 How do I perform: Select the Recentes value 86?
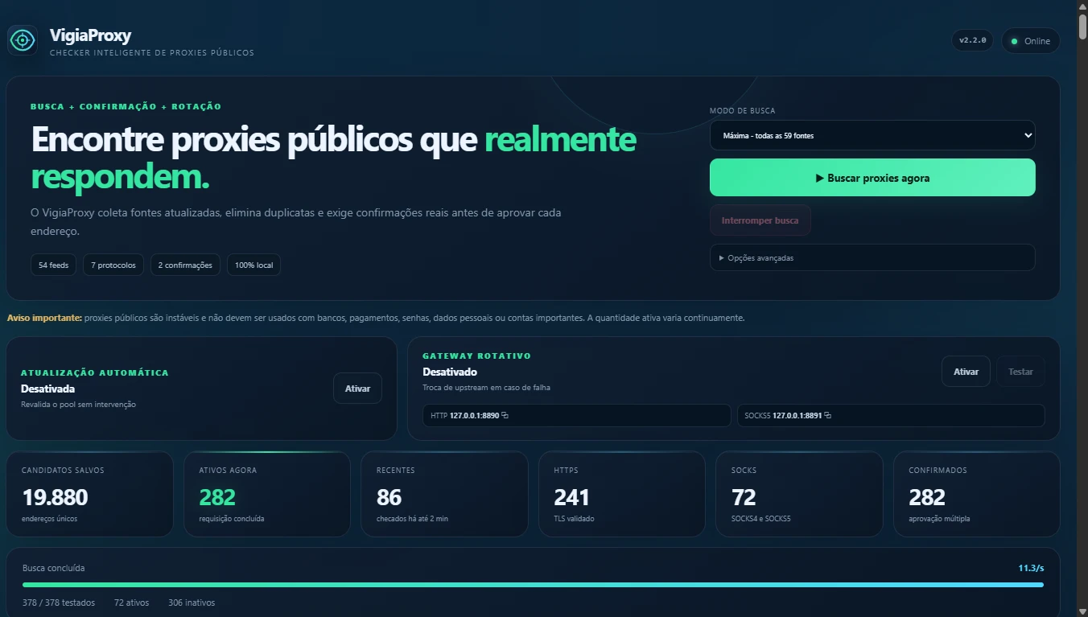click(389, 497)
